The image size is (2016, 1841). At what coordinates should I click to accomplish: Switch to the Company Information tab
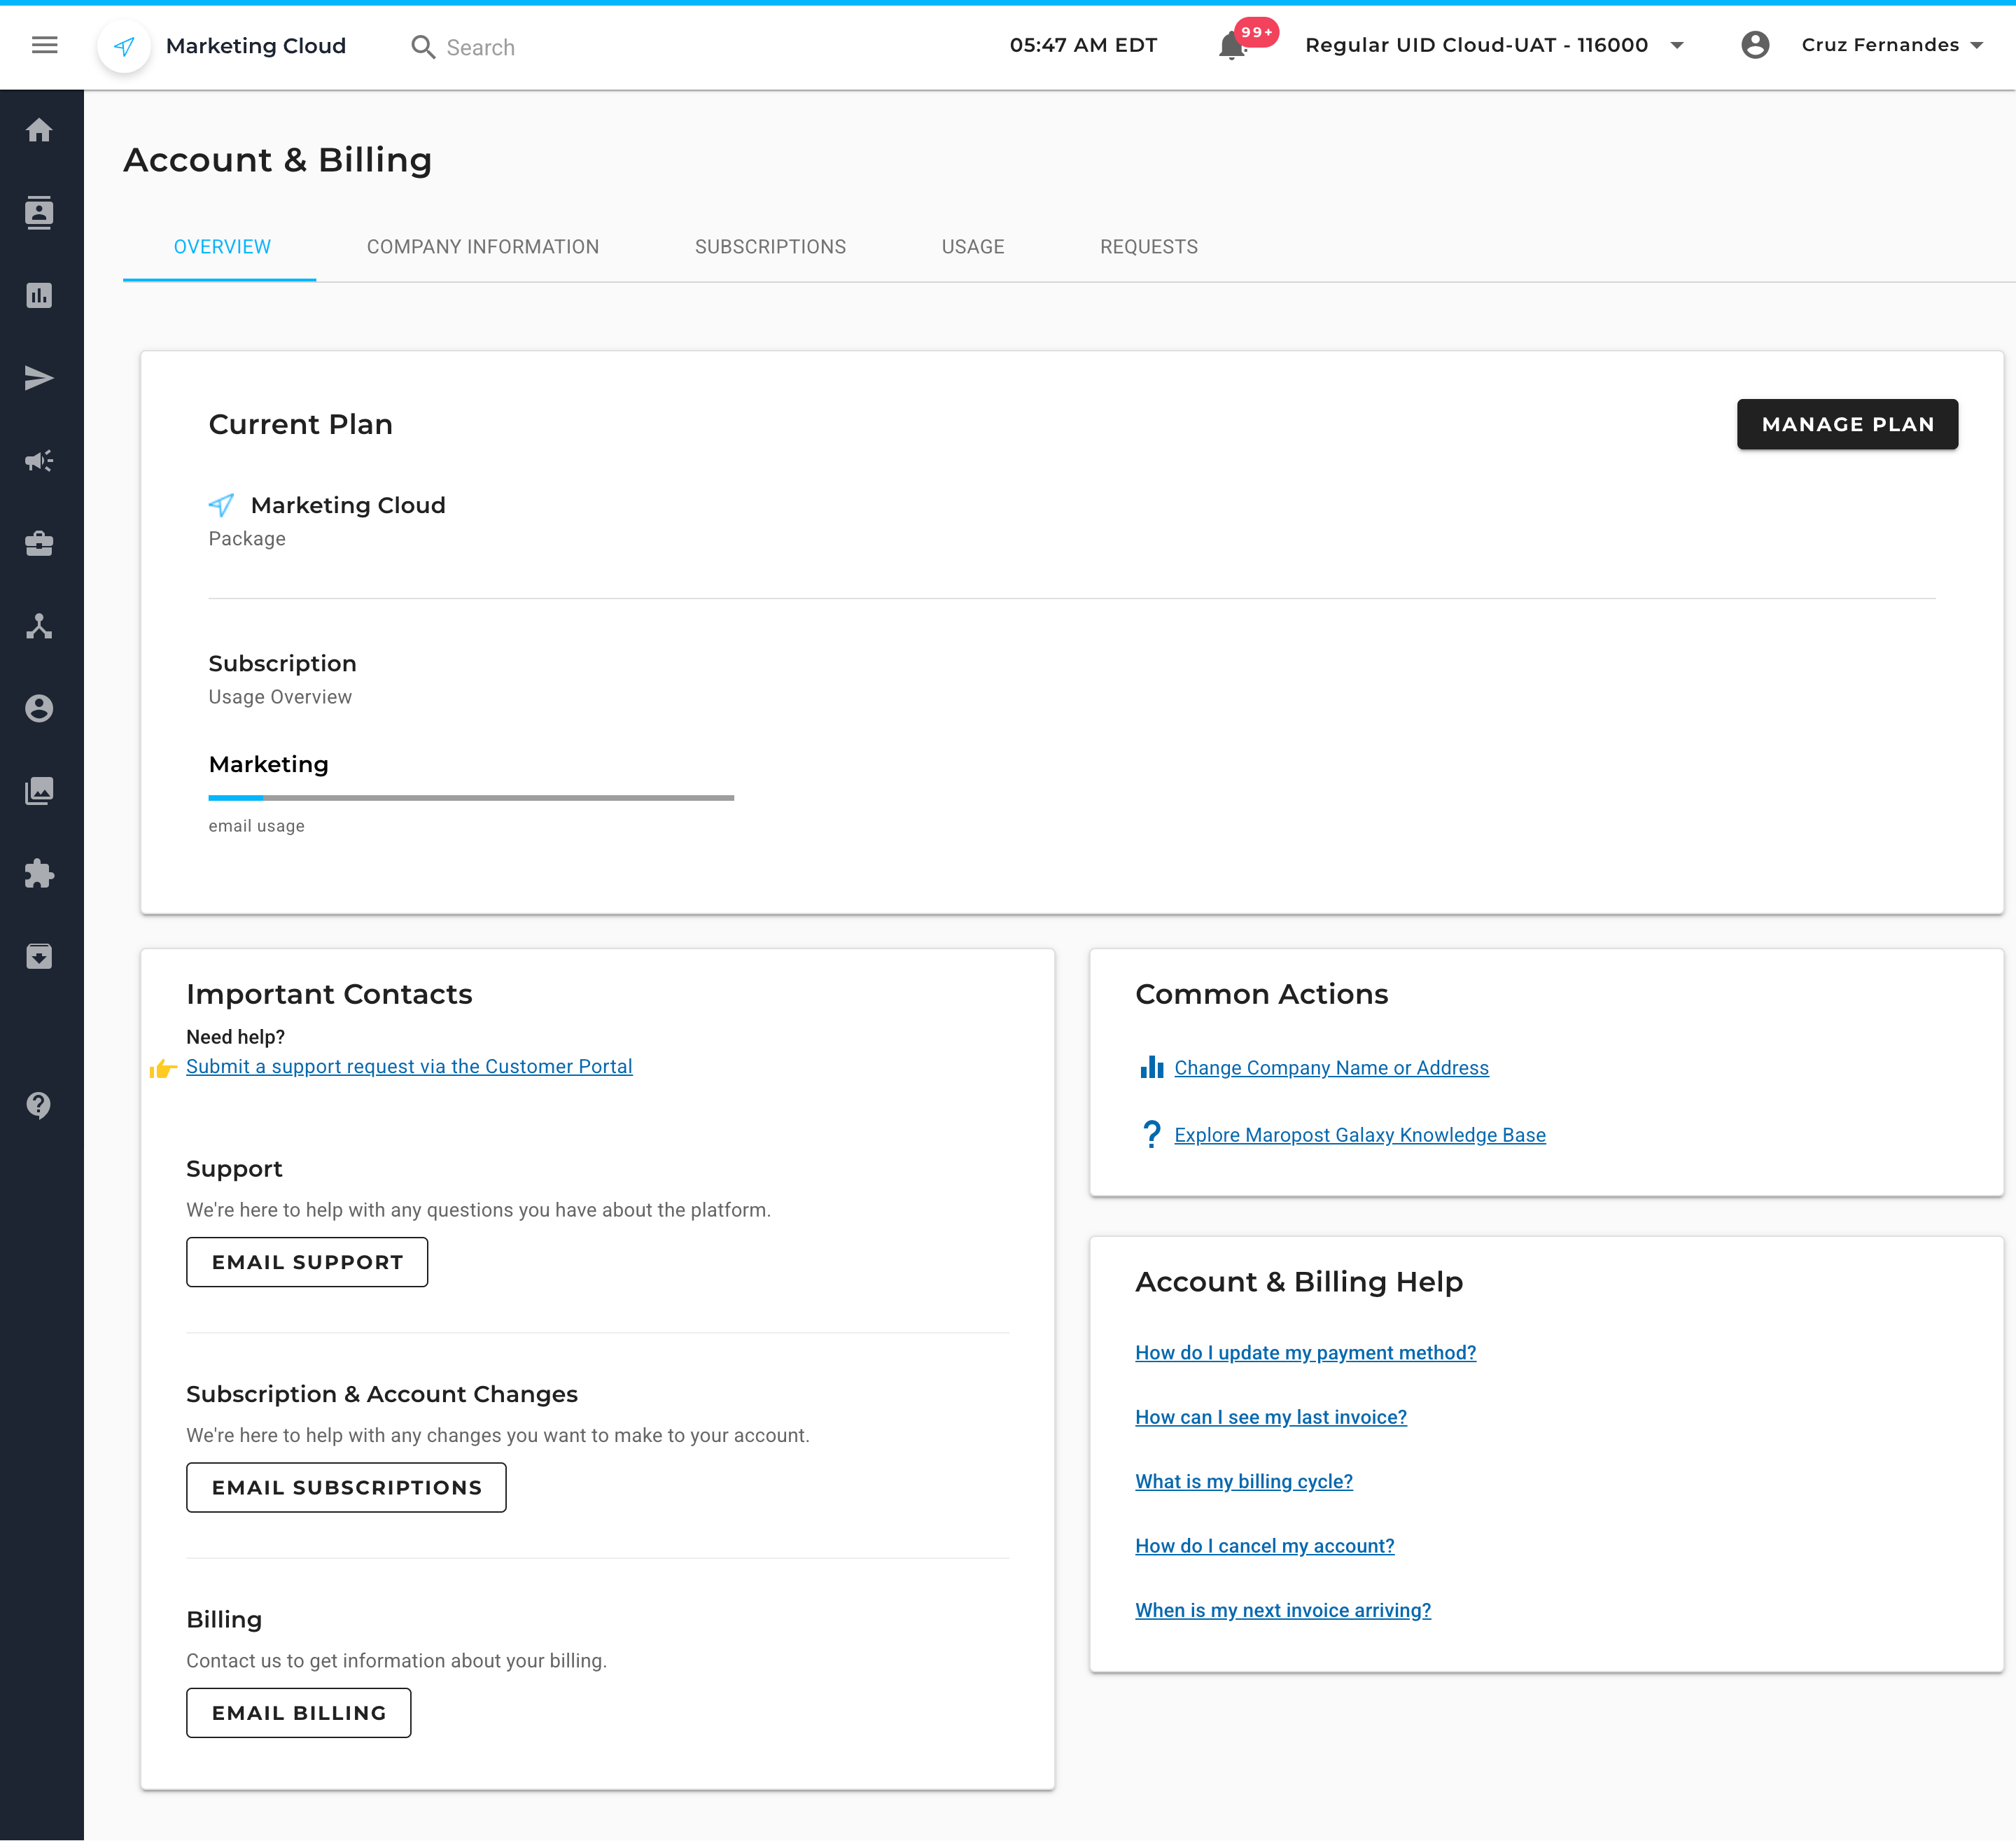(x=482, y=247)
